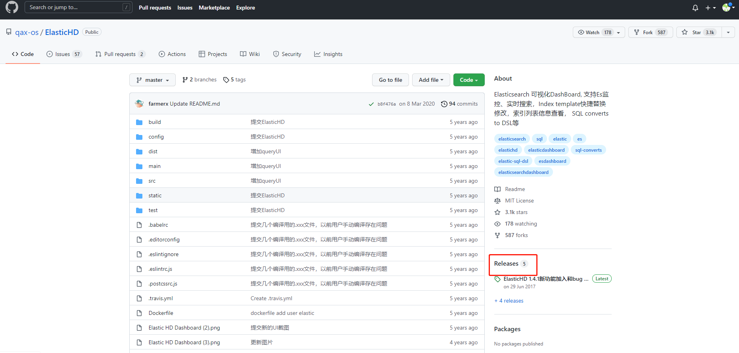739x353 pixels.
Task: Click the Go to file button
Action: pyautogui.click(x=390, y=80)
